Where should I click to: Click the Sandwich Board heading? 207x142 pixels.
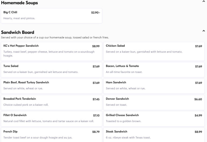click(18, 32)
